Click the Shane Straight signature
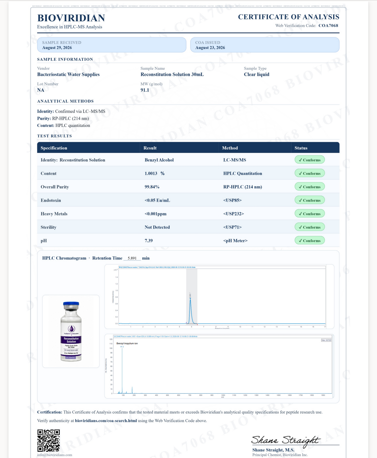377x458 pixels. coord(286,440)
